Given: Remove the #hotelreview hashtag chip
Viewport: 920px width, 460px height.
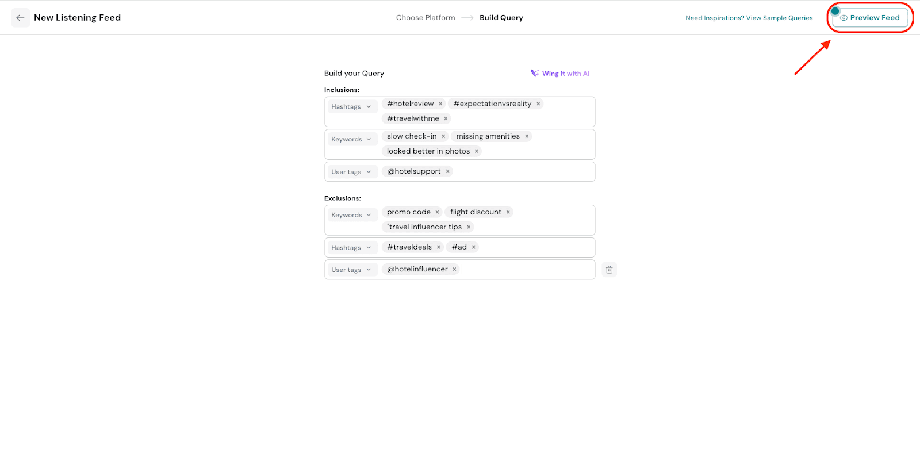Looking at the screenshot, I should (440, 104).
